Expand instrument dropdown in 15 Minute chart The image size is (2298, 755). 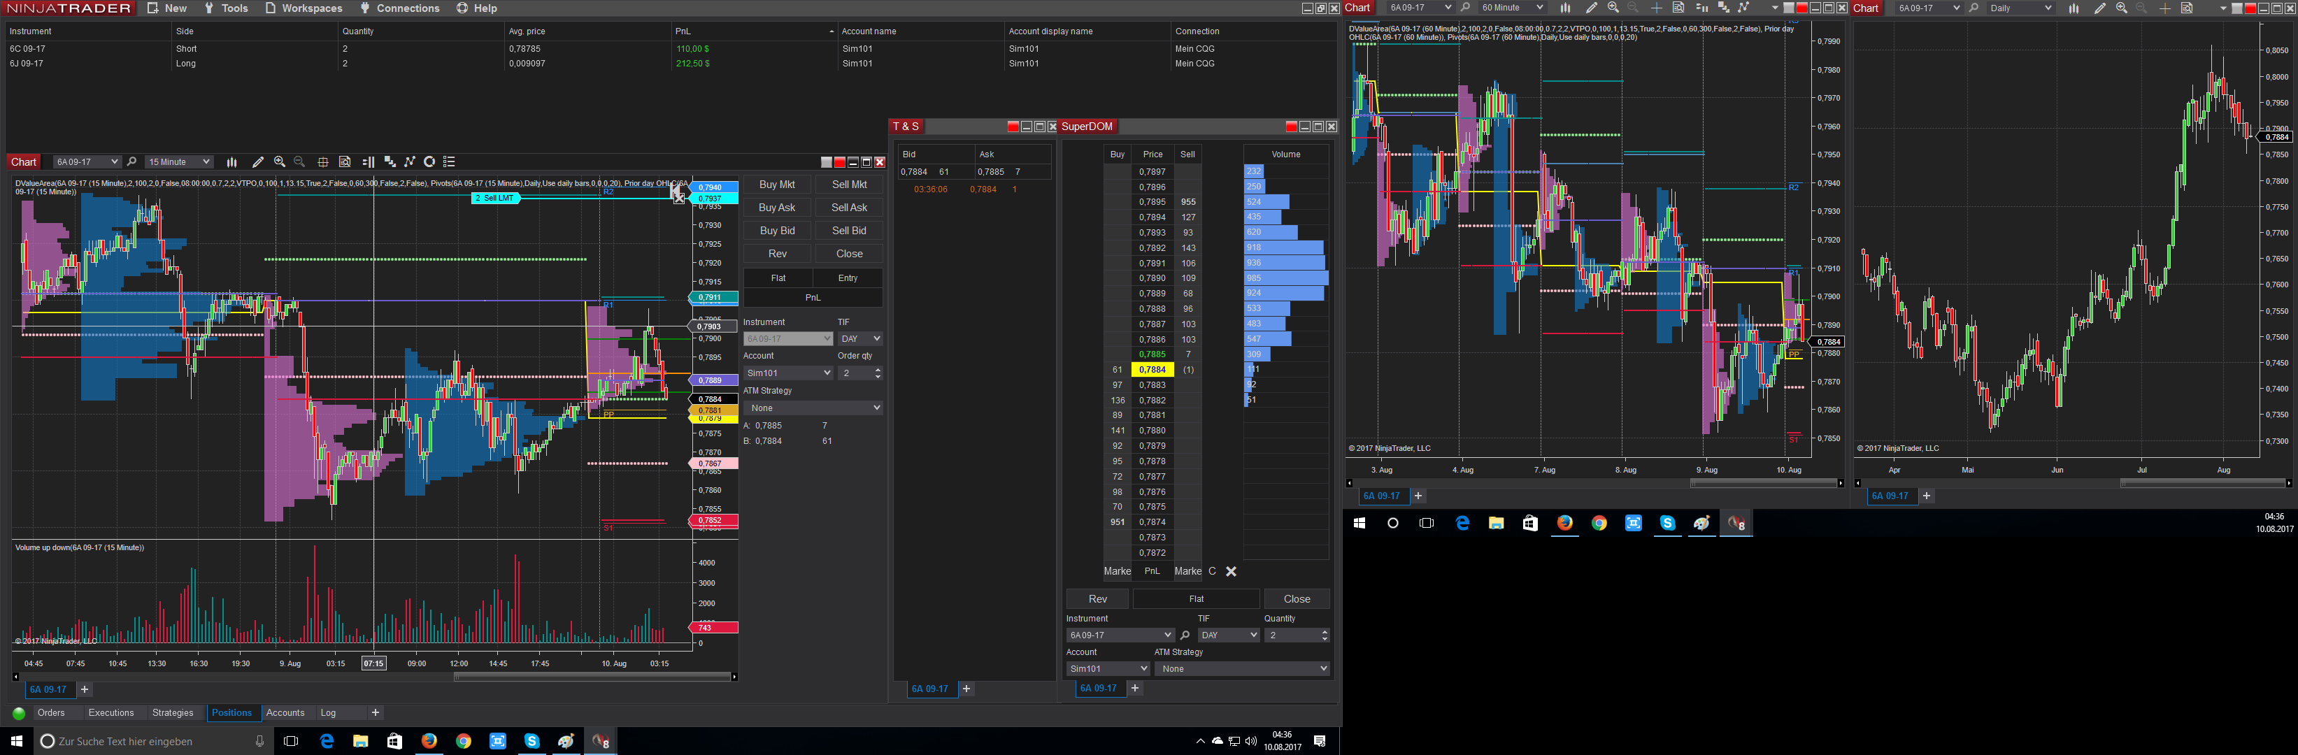tap(114, 162)
